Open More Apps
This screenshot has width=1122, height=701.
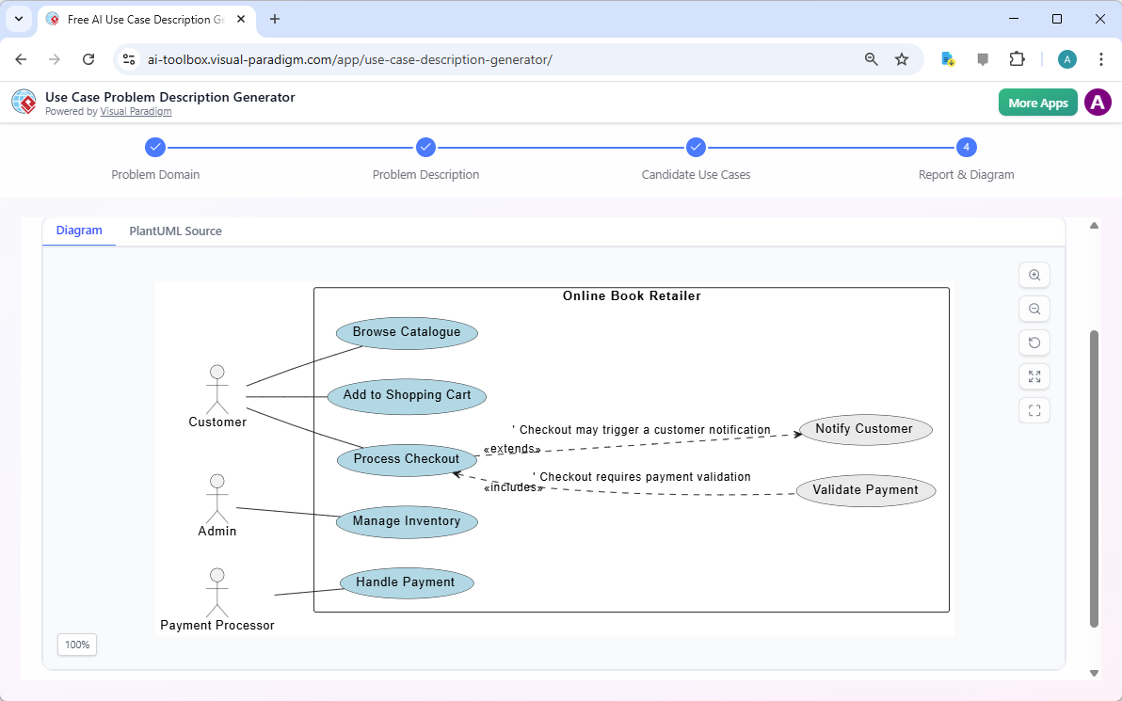pos(1037,102)
